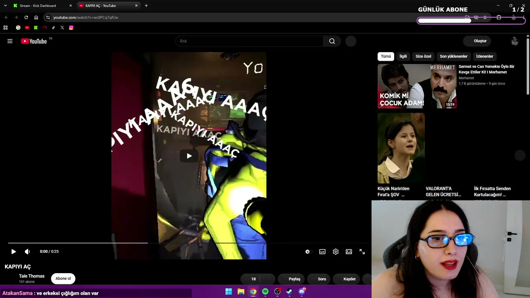Select the 'İzlenenler' filter chip
Viewport: 530px width, 298px height.
click(484, 56)
